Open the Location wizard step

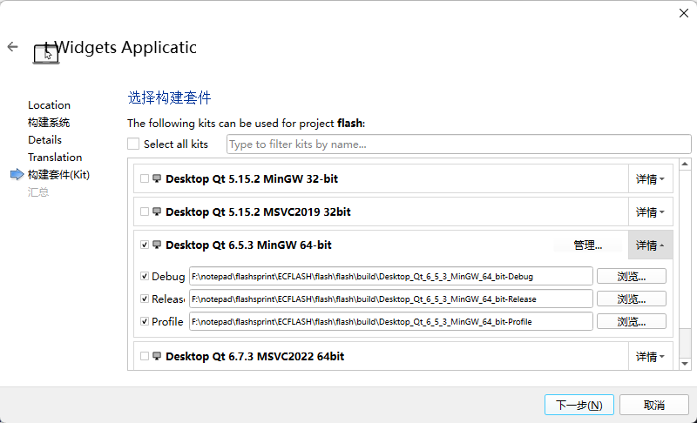(49, 105)
